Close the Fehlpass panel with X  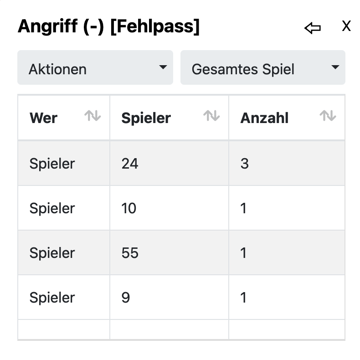coord(346,26)
